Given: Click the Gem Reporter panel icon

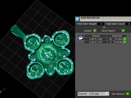Looking at the screenshot, I should point(78,19).
